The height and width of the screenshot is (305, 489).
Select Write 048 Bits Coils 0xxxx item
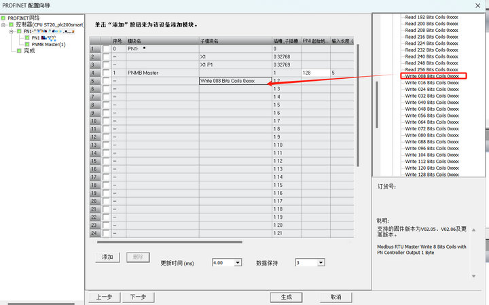(x=432, y=109)
